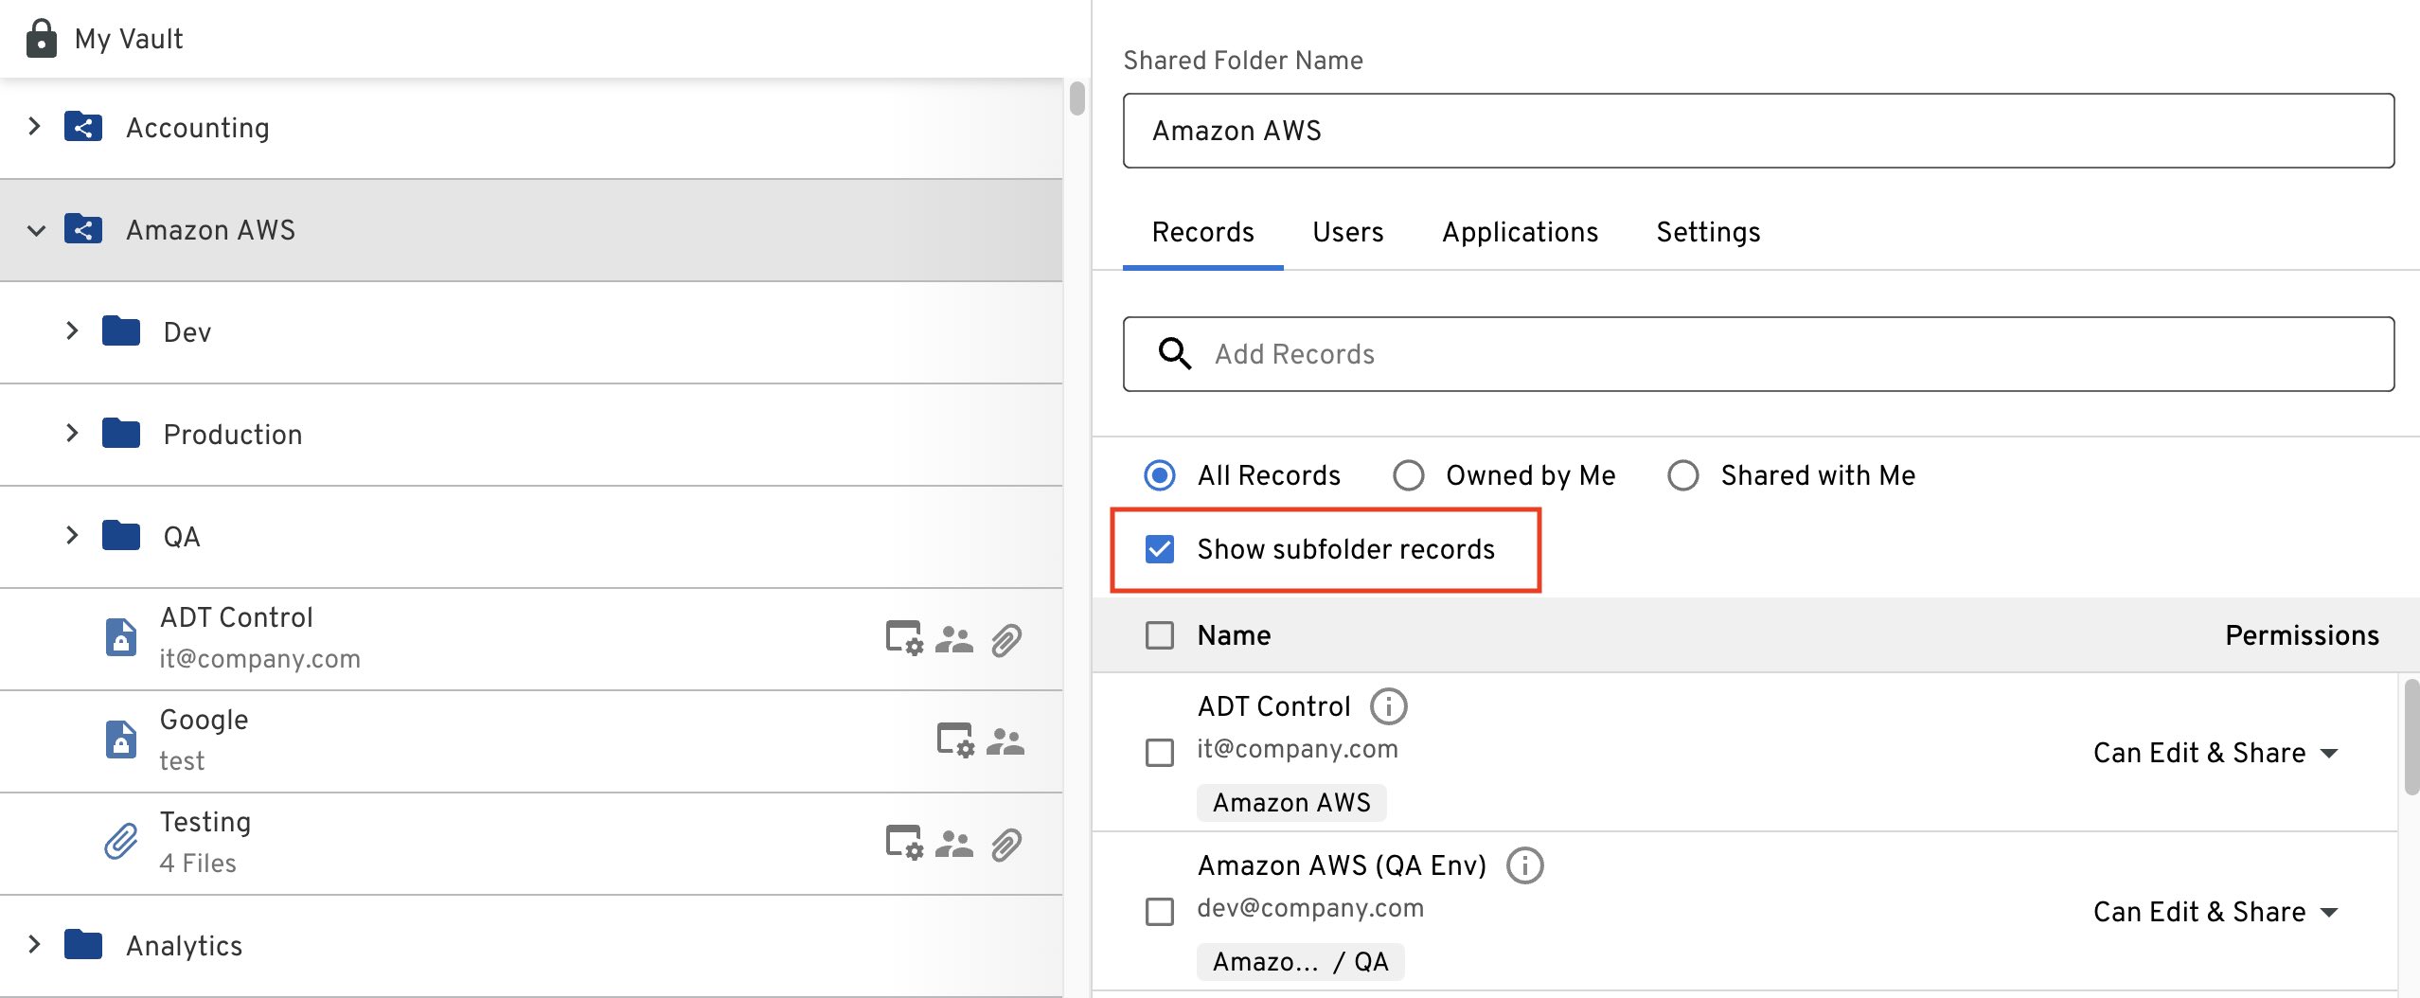Click the Shared Folder Name input field
Viewport: 2420px width, 998px height.
point(1758,131)
